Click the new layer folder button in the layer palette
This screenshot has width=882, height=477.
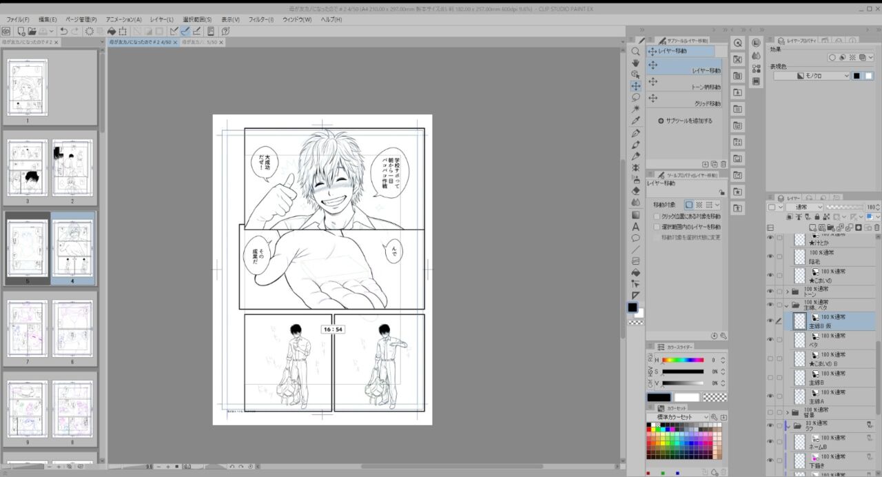832,227
